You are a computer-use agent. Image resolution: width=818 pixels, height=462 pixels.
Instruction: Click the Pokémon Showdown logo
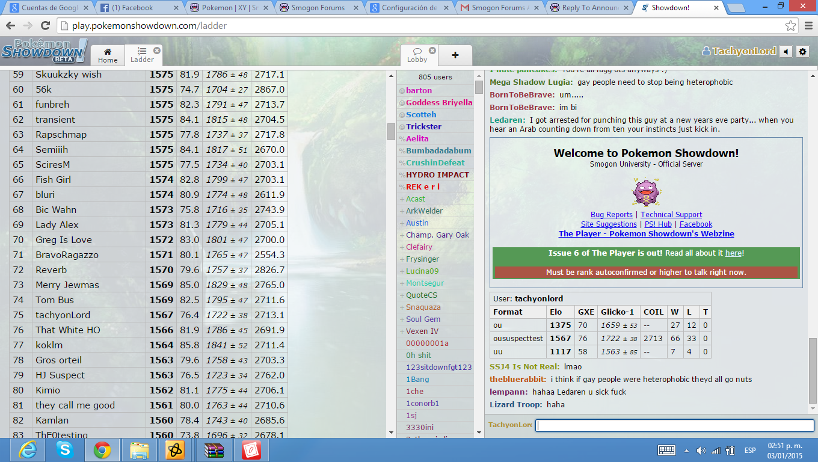[x=44, y=52]
